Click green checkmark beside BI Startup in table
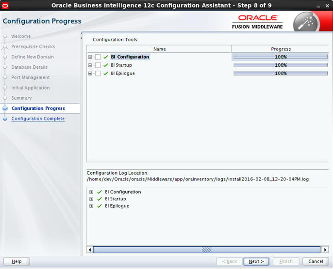The image size is (333, 269). 106,65
